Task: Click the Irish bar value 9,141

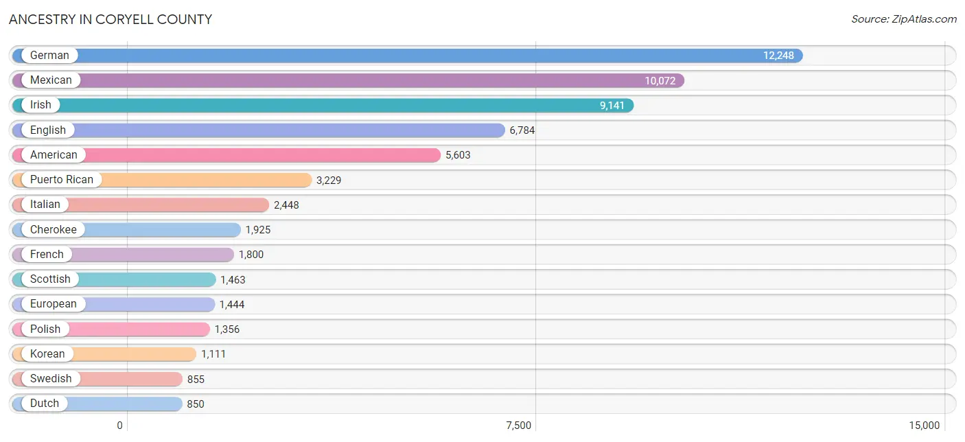Action: [612, 106]
